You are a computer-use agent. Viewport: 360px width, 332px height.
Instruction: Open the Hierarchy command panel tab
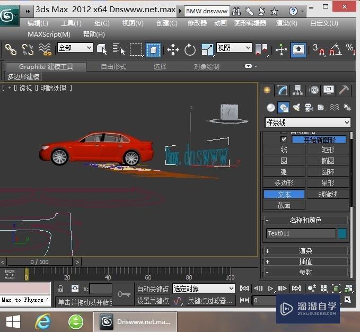tap(297, 90)
